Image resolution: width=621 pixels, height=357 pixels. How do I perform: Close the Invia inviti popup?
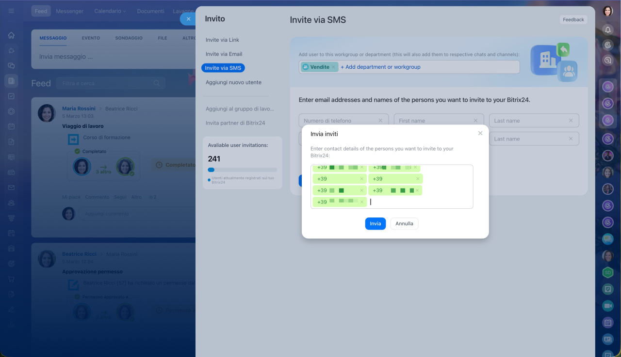point(480,133)
